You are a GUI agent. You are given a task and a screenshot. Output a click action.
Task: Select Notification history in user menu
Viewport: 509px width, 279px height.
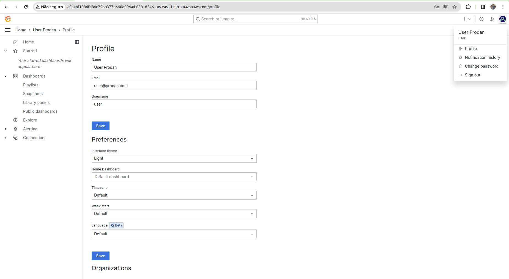click(480, 57)
